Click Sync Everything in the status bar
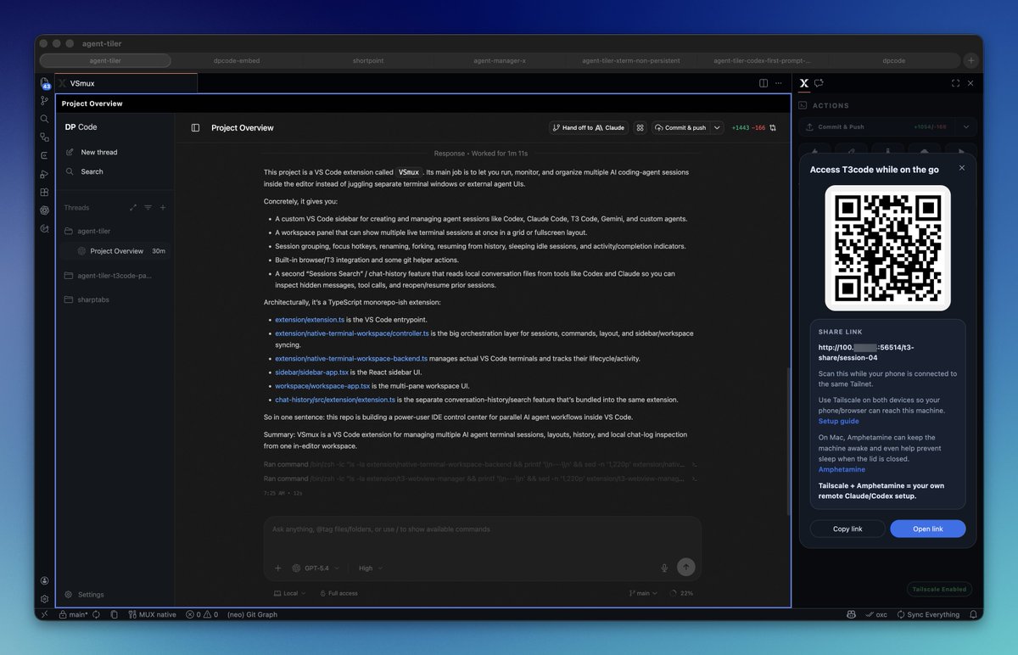 [x=927, y=614]
